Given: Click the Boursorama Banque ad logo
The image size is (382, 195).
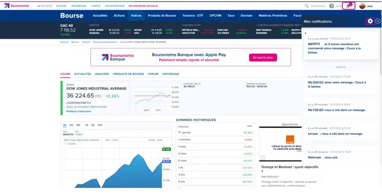Looking at the screenshot, I should coord(118,57).
